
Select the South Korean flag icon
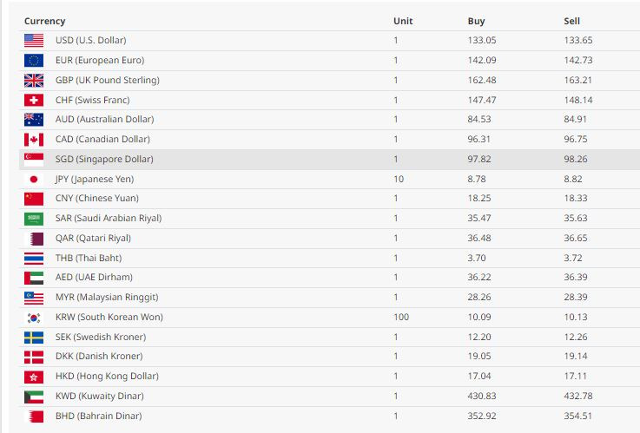[34, 318]
